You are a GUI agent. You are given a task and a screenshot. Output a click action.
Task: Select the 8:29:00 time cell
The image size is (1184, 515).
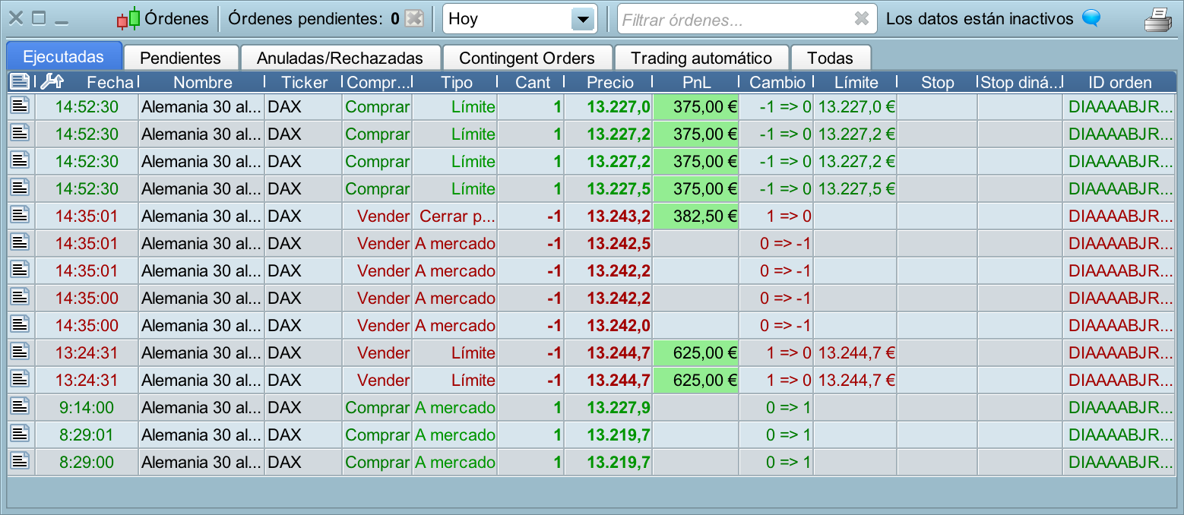[x=87, y=462]
